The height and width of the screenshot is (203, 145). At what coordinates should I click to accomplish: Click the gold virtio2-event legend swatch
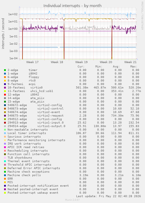5,112
